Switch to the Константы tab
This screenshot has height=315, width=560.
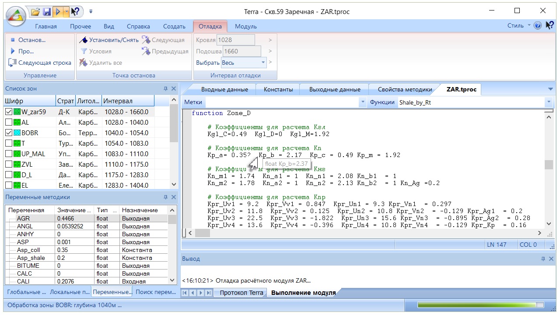(278, 89)
